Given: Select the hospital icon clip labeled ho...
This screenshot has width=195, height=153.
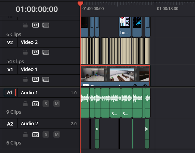Looking at the screenshot, I should pos(125,27).
